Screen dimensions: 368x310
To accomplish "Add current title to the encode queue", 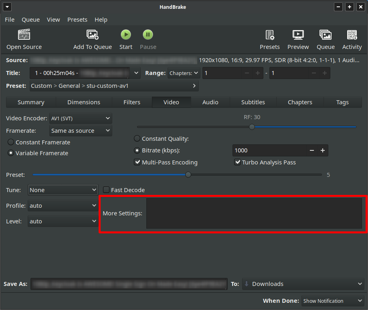I will [x=93, y=39].
